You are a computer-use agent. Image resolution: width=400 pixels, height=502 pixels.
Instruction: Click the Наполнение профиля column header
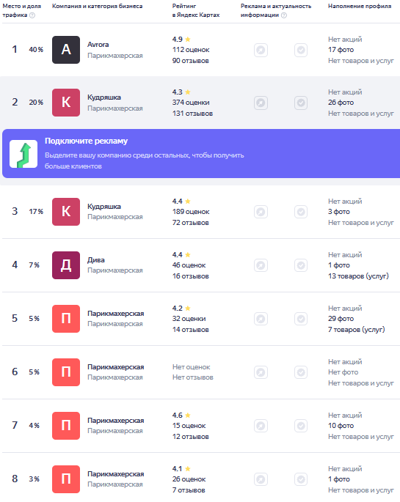[360, 6]
